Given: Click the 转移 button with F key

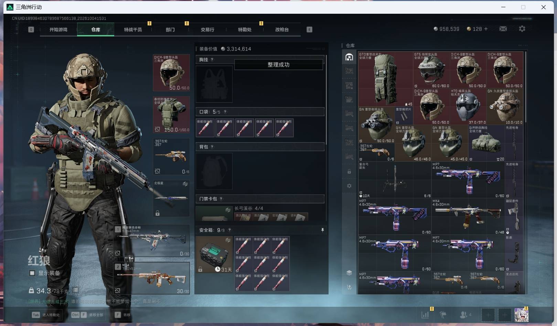Looking at the screenshot, I should click(x=123, y=315).
